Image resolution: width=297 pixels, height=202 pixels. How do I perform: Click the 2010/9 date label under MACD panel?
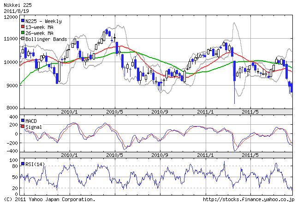tap(159, 155)
